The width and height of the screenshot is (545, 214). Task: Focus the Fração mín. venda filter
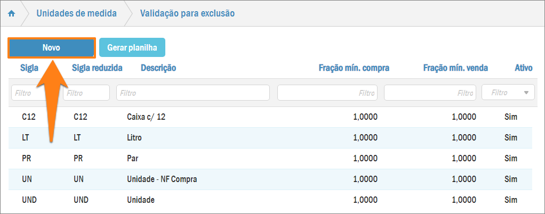[430, 93]
